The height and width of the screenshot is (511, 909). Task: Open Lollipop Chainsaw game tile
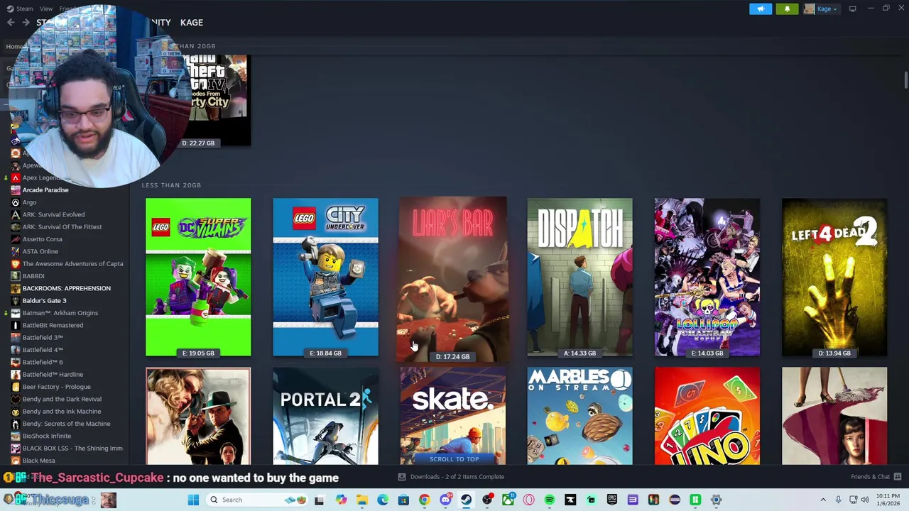coord(707,277)
